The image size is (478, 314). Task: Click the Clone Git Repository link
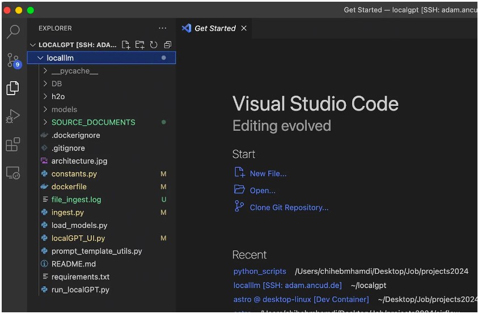289,207
